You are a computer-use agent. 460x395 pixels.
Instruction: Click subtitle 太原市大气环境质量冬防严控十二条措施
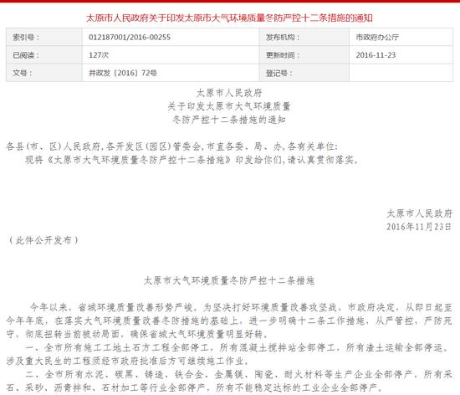(x=229, y=280)
